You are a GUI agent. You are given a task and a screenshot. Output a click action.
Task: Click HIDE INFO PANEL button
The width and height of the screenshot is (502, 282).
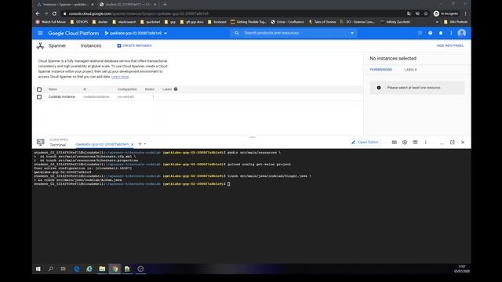point(450,45)
